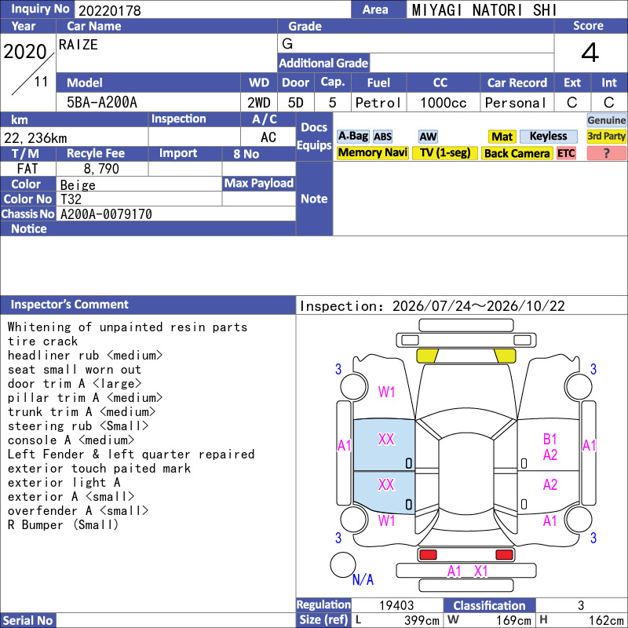Click the chassis number A200A-0079170
The width and height of the screenshot is (628, 628).
(106, 214)
